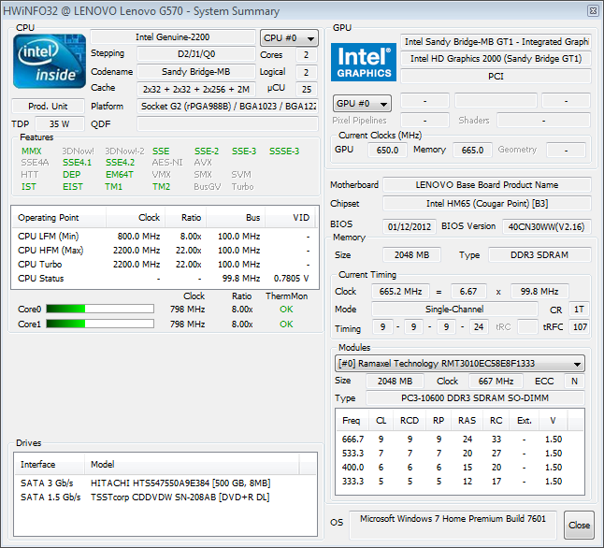
Task: Close the System Summary window
Action: point(579,525)
